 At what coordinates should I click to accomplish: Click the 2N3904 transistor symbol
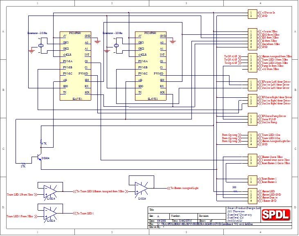tap(39, 157)
